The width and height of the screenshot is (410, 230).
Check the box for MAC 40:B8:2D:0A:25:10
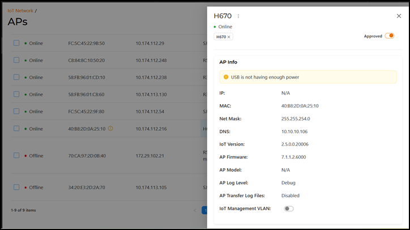coord(16,129)
